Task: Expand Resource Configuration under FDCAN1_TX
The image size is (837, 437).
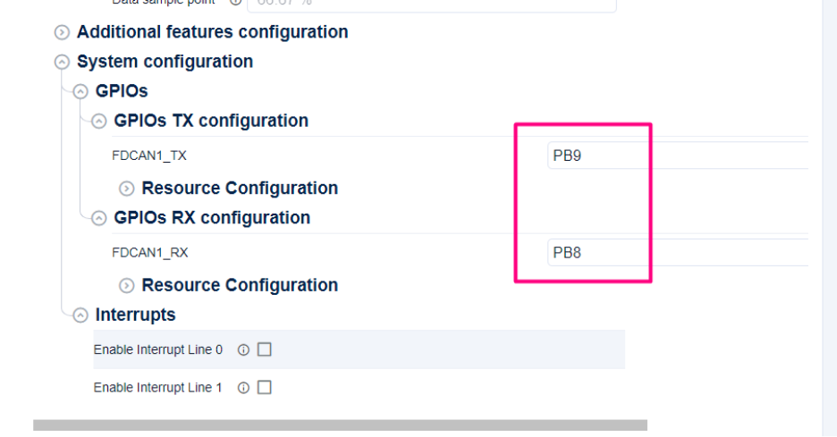Action: (x=126, y=189)
